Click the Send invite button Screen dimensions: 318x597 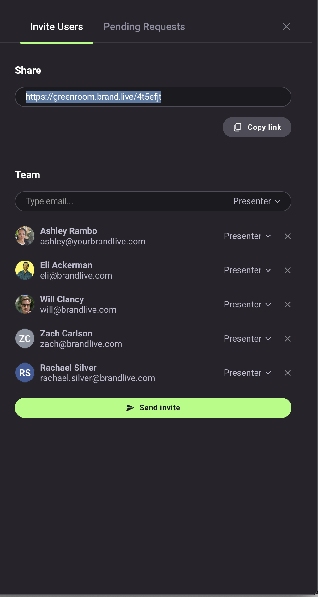pos(153,408)
